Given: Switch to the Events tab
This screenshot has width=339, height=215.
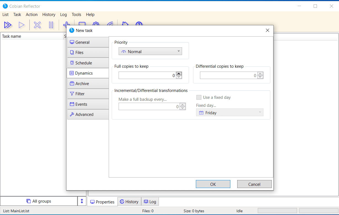Looking at the screenshot, I should tap(88, 104).
